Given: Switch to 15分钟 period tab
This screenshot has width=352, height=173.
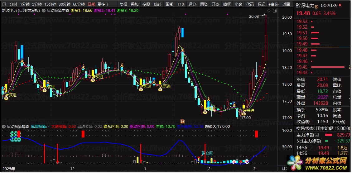Looking at the screenshot, I should tap(50, 4).
